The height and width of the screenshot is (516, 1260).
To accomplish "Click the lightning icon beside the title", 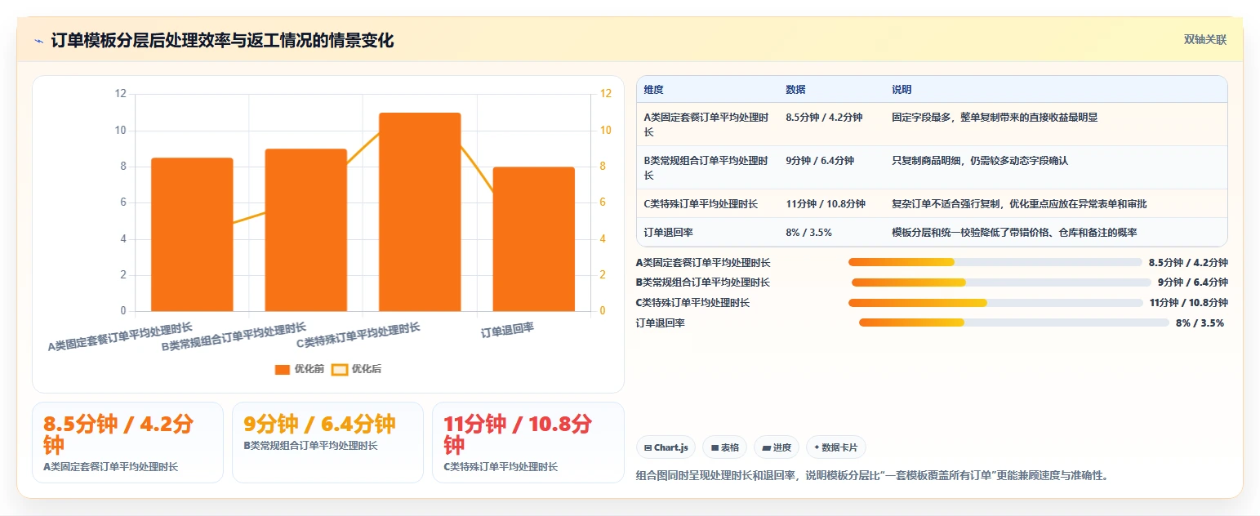I will [x=38, y=41].
